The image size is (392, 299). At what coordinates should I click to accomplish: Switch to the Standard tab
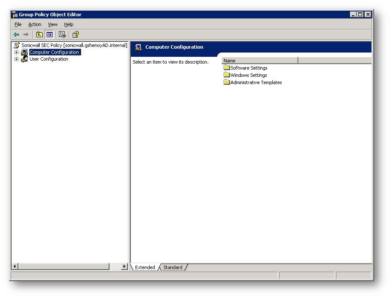pyautogui.click(x=173, y=267)
